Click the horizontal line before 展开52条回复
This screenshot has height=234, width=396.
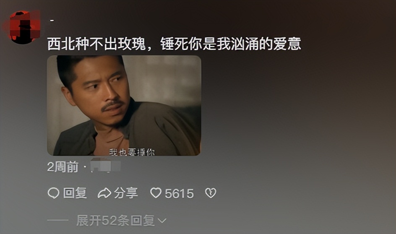(x=58, y=221)
